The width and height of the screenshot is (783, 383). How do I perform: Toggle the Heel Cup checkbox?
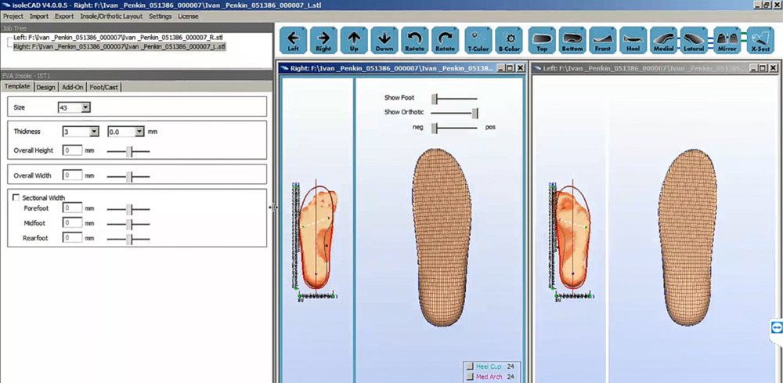[x=469, y=366]
